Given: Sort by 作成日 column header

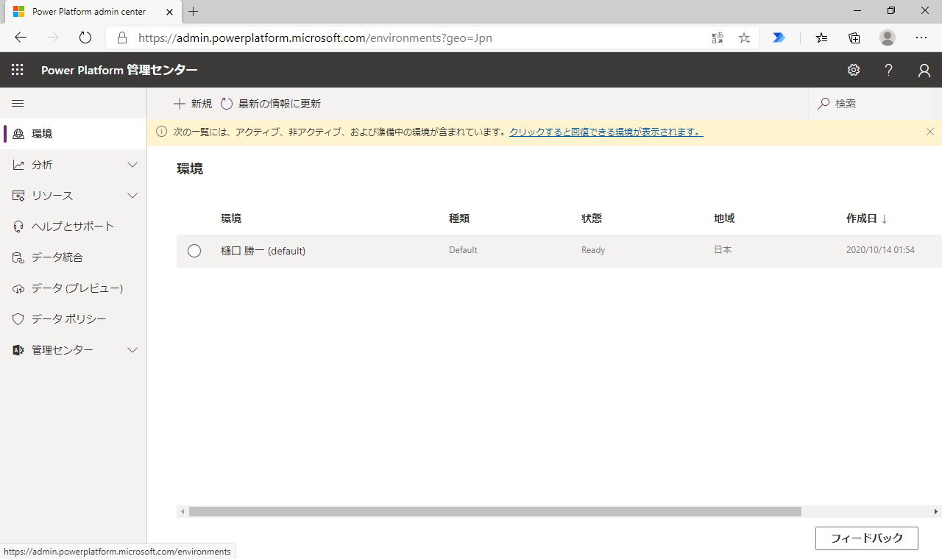Looking at the screenshot, I should coord(867,218).
